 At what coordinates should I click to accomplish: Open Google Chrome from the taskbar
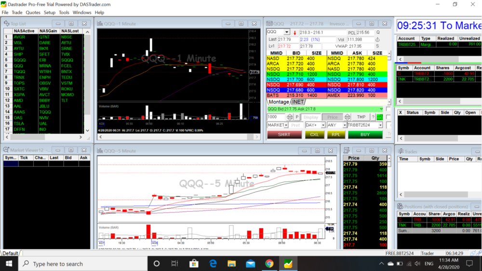click(x=269, y=264)
